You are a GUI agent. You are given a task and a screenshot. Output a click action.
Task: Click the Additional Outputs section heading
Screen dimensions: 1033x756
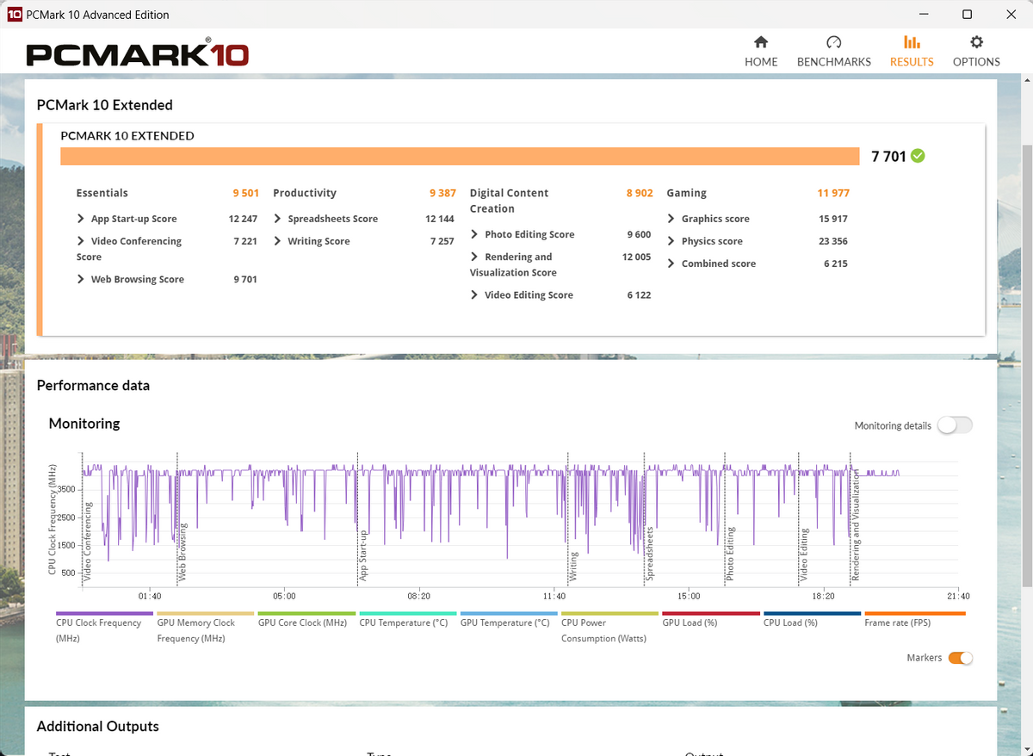click(98, 726)
